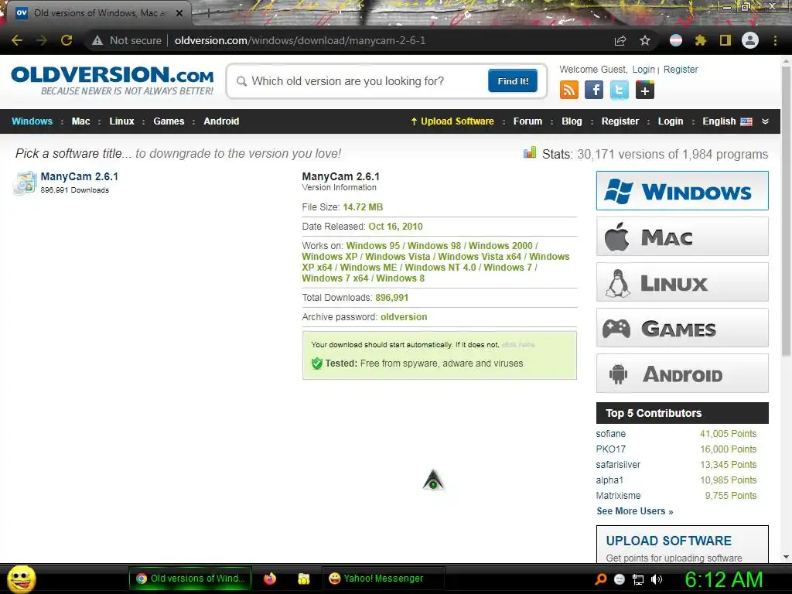
Task: Click the Not secure warning icon
Action: pos(97,40)
